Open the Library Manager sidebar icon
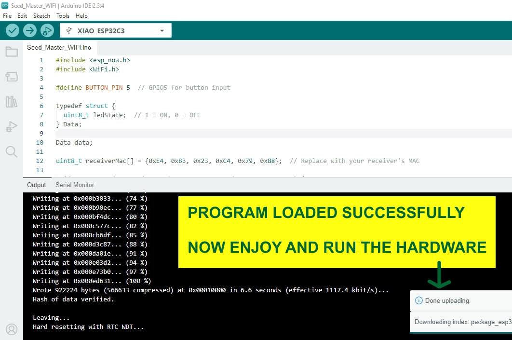This screenshot has width=512, height=340. [12, 102]
